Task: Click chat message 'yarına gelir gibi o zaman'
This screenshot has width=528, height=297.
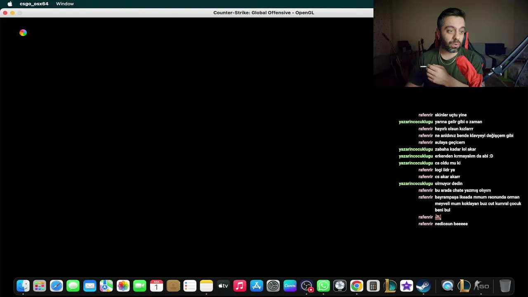Action: coord(458,122)
